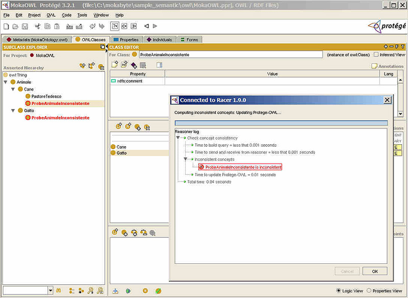Click the green bug icon at bottom
This screenshot has width=408, height=298.
[x=128, y=291]
